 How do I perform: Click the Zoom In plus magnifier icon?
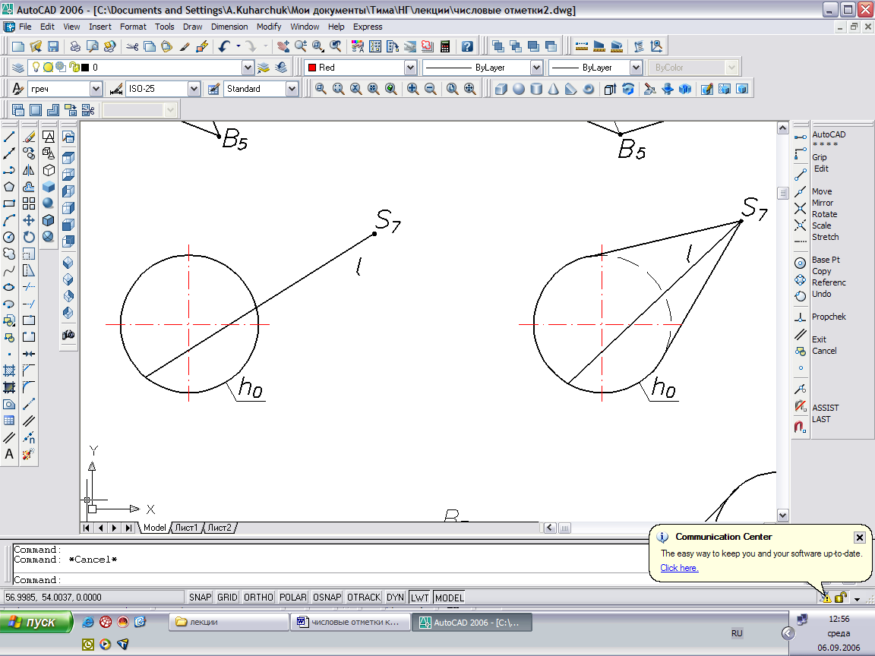[412, 89]
